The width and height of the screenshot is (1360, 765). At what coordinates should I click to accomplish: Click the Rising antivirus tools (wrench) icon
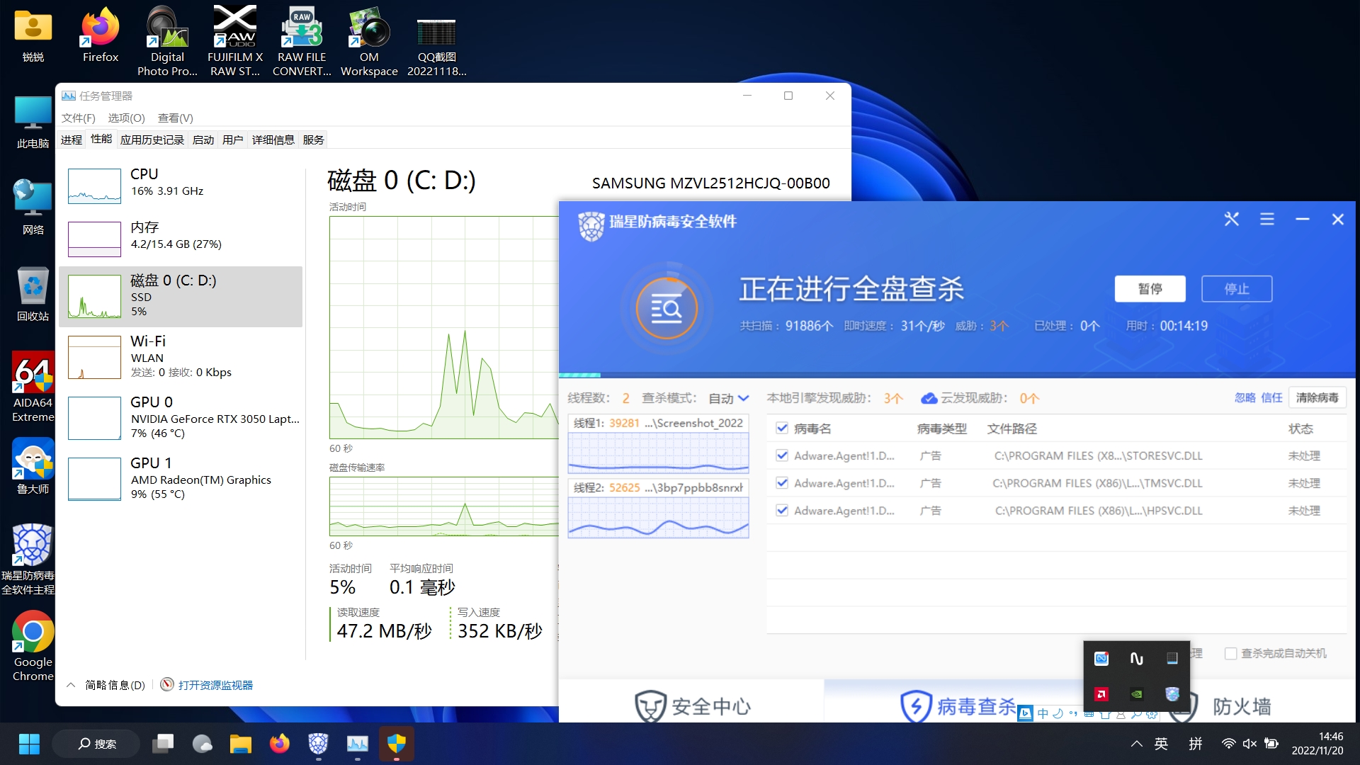tap(1232, 220)
